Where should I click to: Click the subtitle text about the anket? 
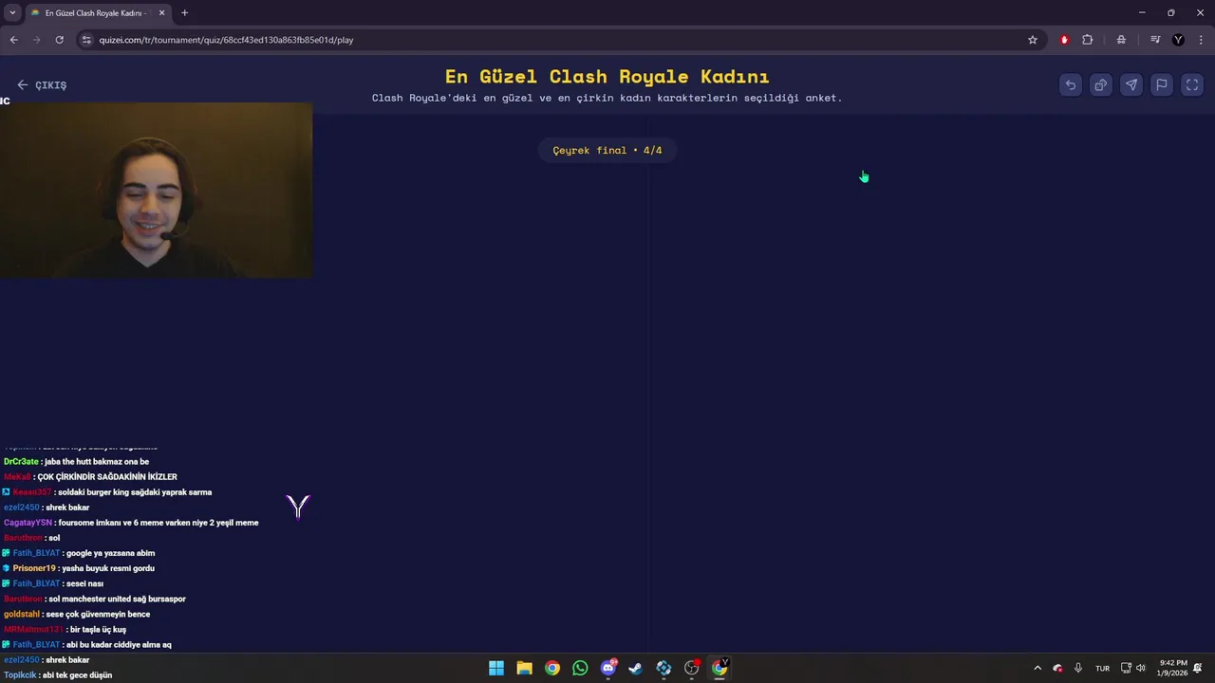tap(607, 98)
